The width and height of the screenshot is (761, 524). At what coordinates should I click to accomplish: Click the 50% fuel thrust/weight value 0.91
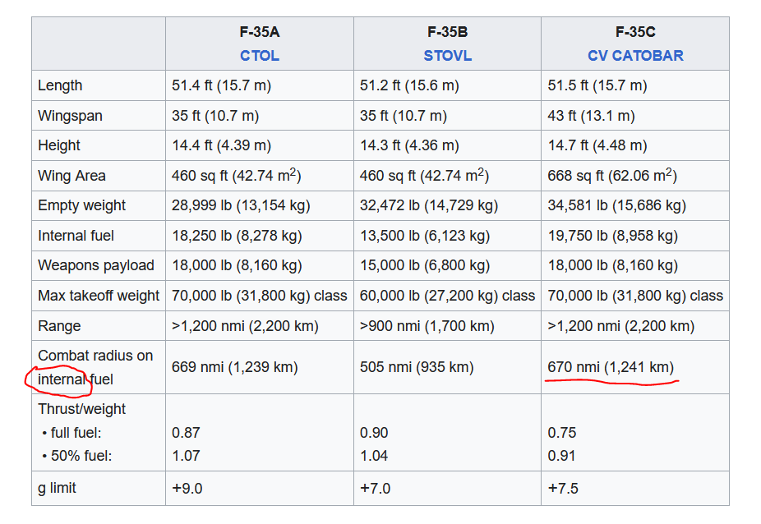click(x=562, y=456)
